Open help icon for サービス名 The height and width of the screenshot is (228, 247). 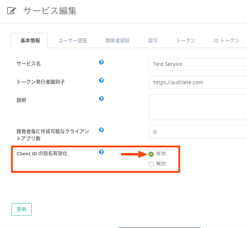point(101,62)
